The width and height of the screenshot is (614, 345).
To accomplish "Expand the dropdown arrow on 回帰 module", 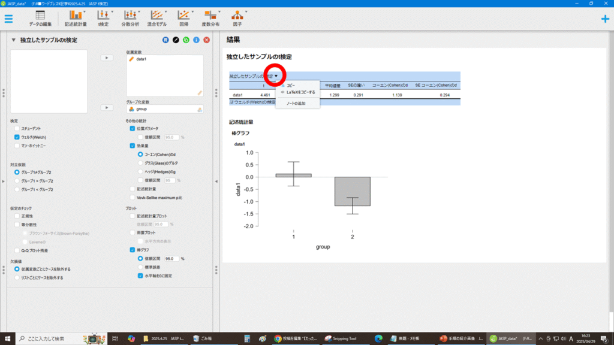I will pos(192,12).
